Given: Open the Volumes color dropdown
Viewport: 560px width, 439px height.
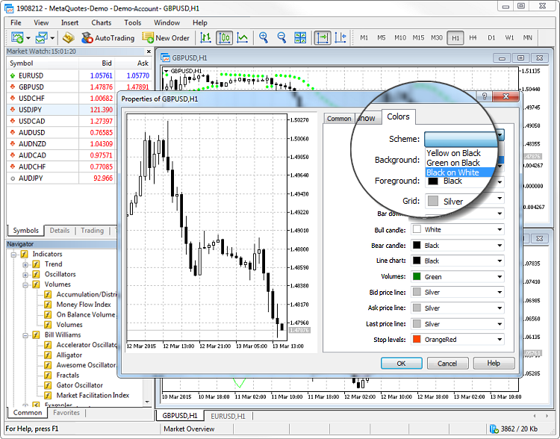Looking at the screenshot, I should tap(458, 276).
